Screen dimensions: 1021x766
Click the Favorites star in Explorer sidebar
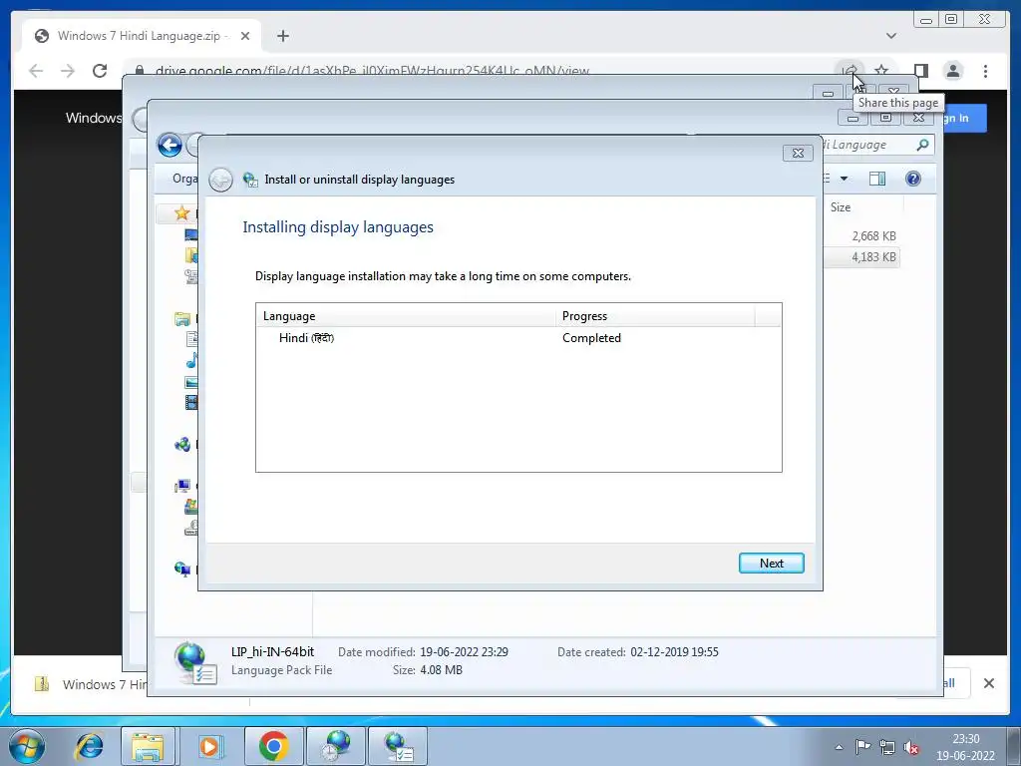click(182, 213)
